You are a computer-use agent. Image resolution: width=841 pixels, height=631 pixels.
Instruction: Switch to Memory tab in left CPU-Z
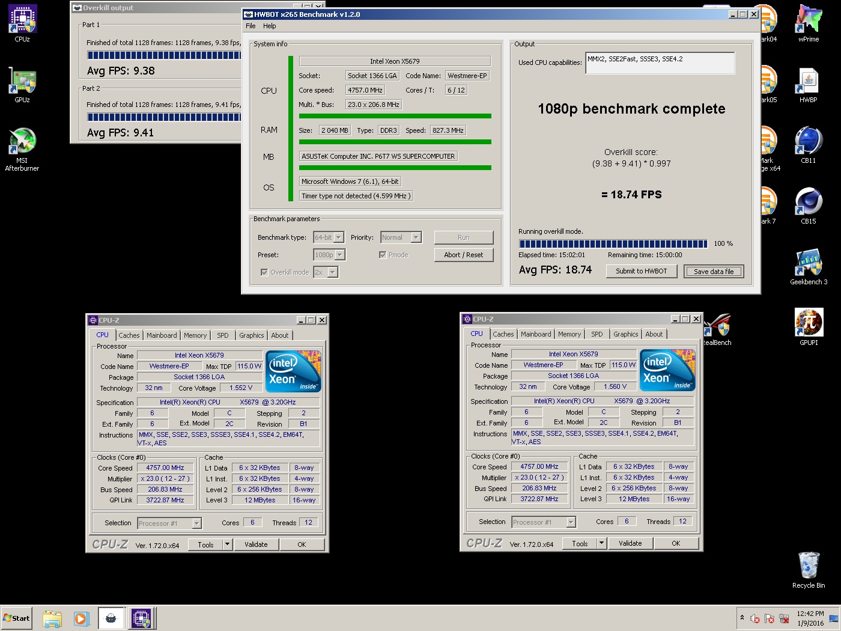coord(195,335)
